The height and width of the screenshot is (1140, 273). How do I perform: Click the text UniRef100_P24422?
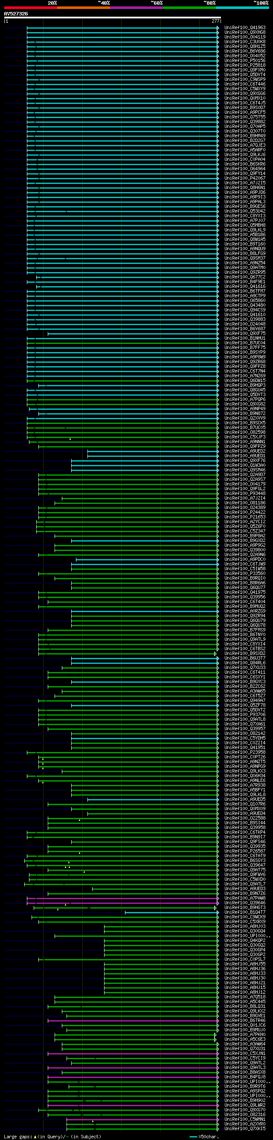point(245,512)
